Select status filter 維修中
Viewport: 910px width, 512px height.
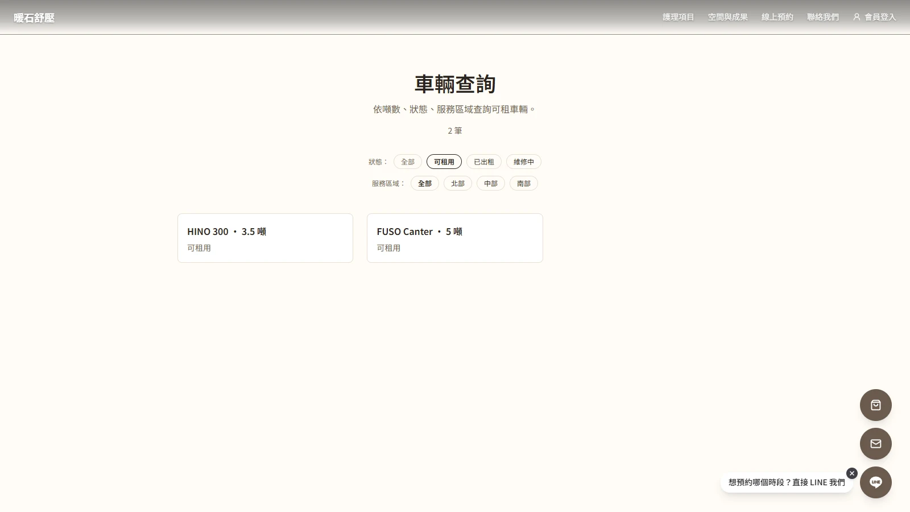(524, 162)
